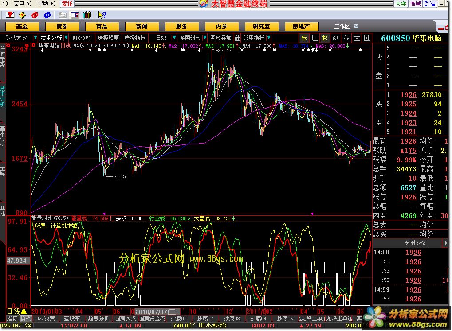This screenshot has height=331, width=452.
Task: Open the 查股东 template tab
Action: [x=72, y=318]
